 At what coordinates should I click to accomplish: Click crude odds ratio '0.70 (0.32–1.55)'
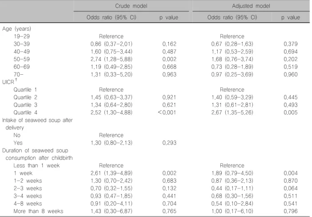click(x=112, y=189)
